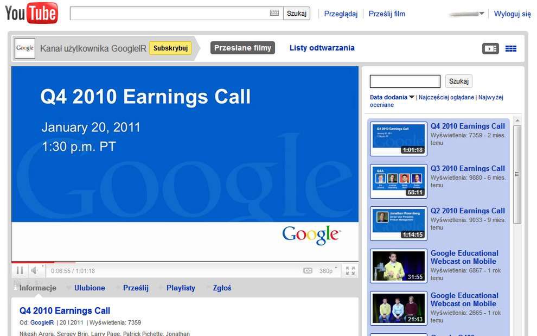Open the Q4 2010 Earnings Call sidebar title
Image resolution: width=537 pixels, height=336 pixels.
click(468, 126)
